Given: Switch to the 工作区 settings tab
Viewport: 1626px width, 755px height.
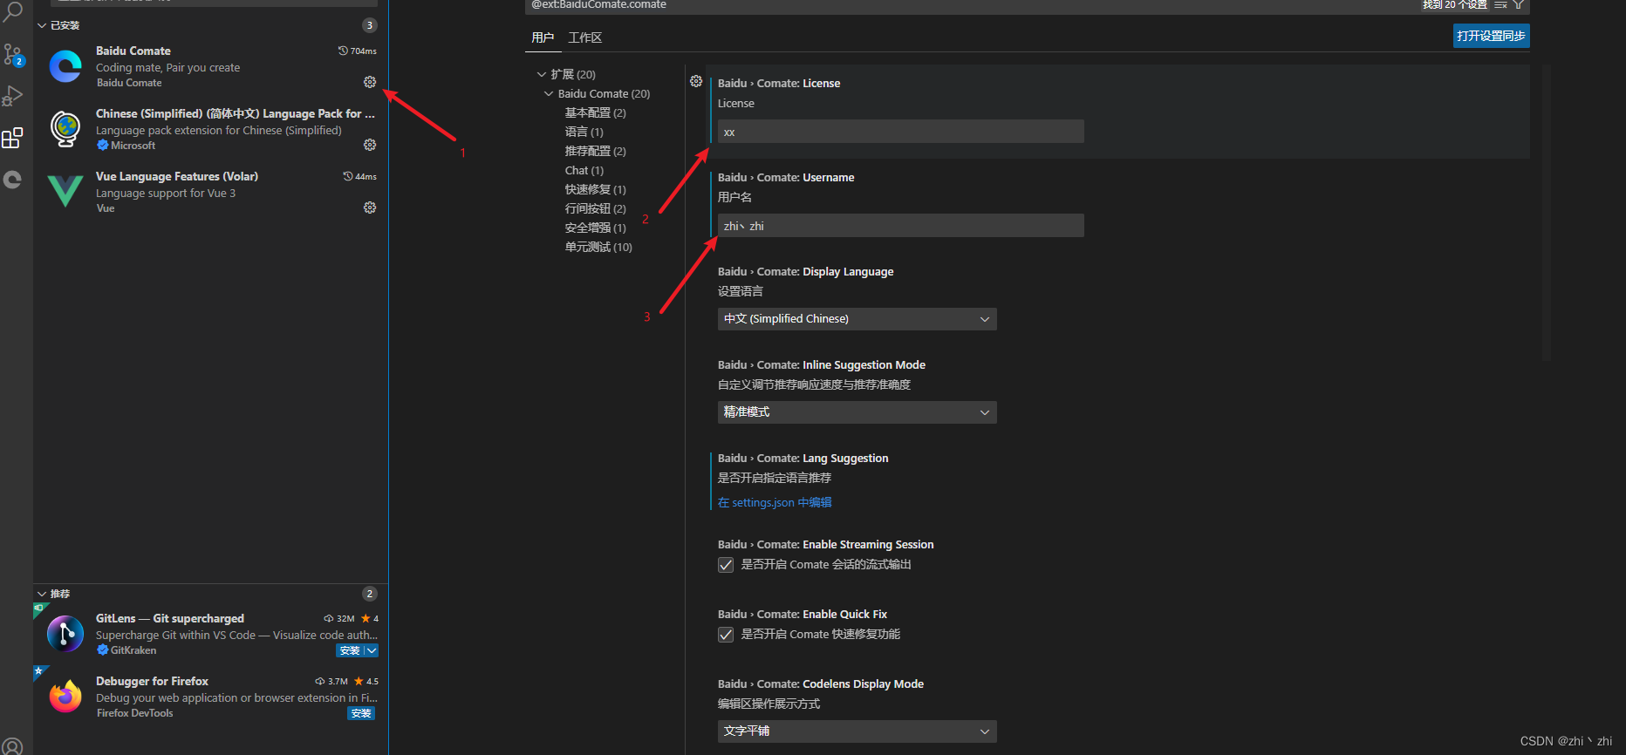Looking at the screenshot, I should click(585, 37).
